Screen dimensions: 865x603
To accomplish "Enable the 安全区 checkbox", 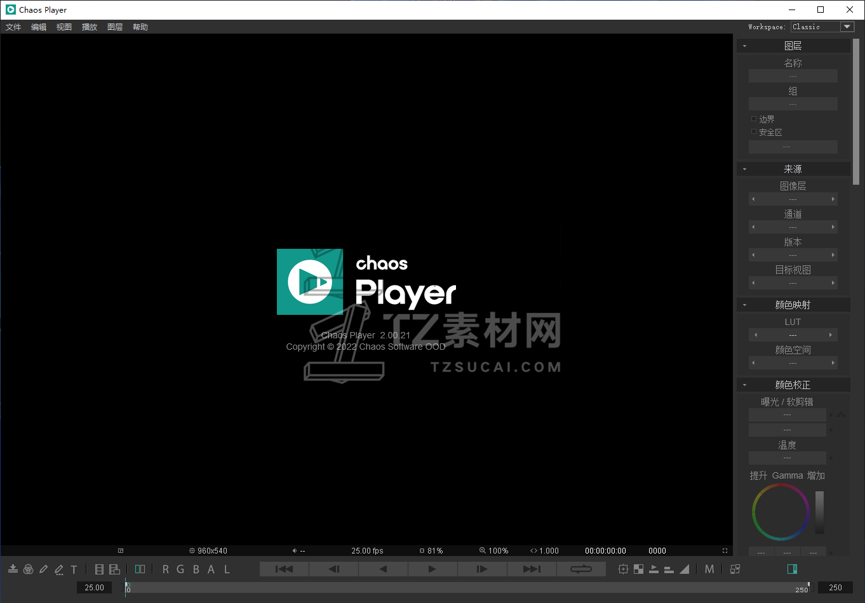I will [x=754, y=131].
